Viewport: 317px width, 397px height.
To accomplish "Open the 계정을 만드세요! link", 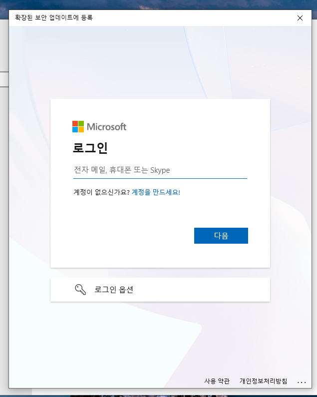I will (156, 192).
